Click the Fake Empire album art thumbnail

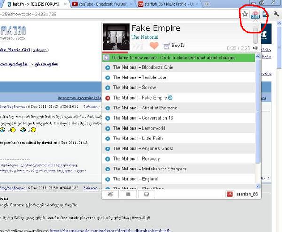coord(116,37)
